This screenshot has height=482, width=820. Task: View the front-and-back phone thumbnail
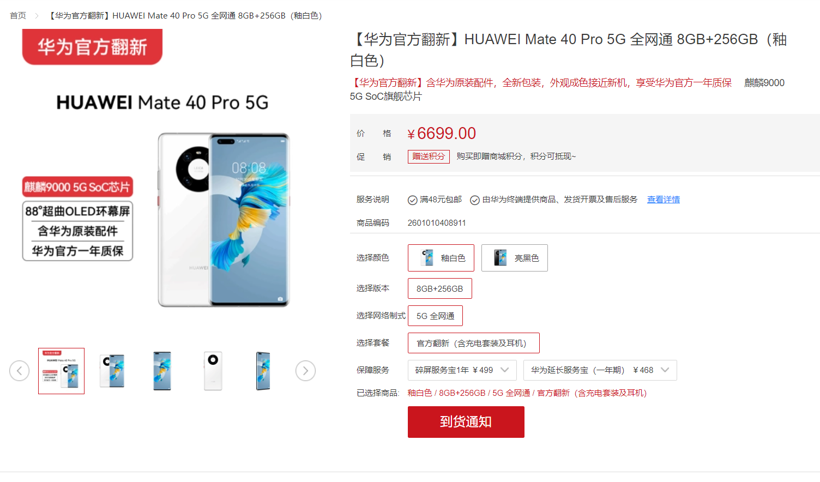point(112,371)
